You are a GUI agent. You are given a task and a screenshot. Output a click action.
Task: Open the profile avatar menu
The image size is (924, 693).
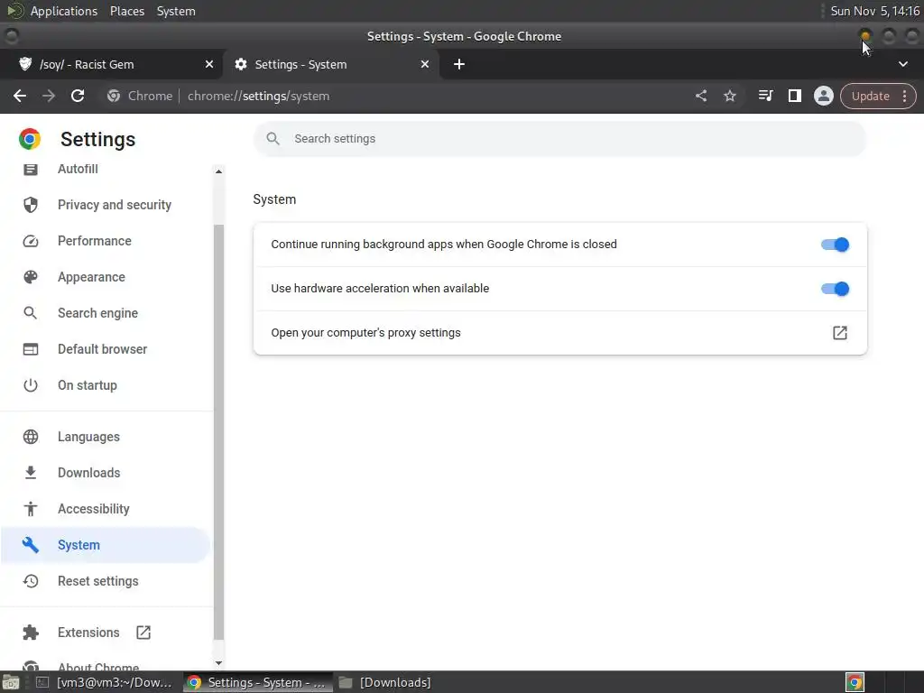pos(823,96)
